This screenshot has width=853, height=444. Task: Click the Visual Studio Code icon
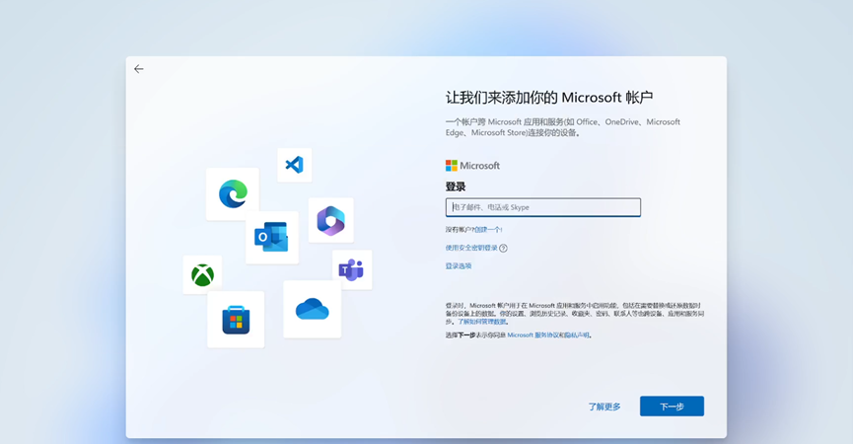coord(294,165)
